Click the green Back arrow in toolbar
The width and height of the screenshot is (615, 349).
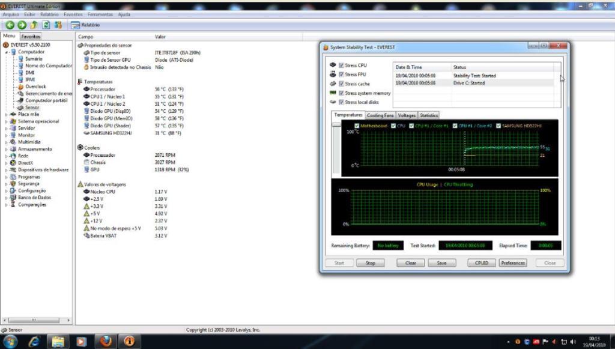(x=10, y=25)
